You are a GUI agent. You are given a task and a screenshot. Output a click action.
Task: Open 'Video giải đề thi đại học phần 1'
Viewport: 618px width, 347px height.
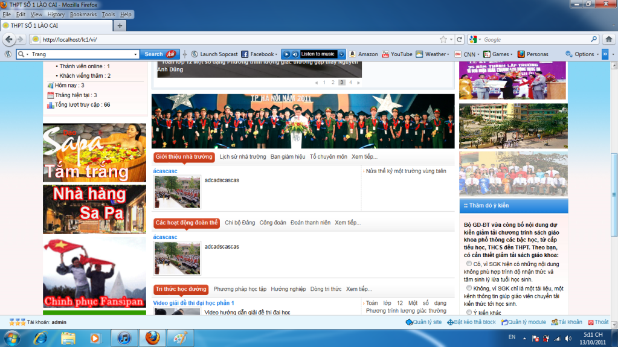pos(193,303)
